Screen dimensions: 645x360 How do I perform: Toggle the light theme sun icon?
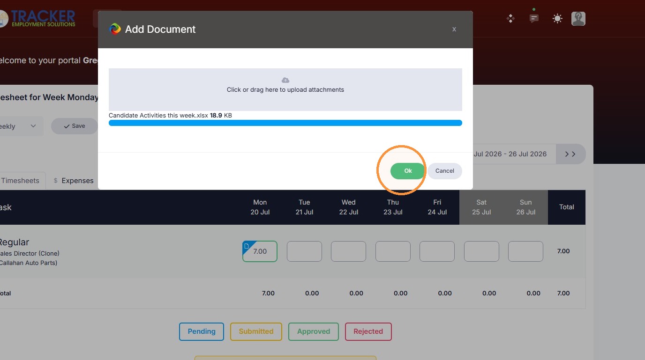[557, 19]
